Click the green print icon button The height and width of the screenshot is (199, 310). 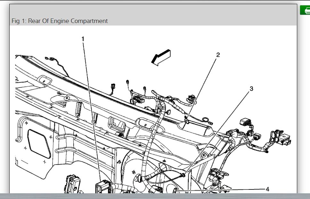(305, 10)
